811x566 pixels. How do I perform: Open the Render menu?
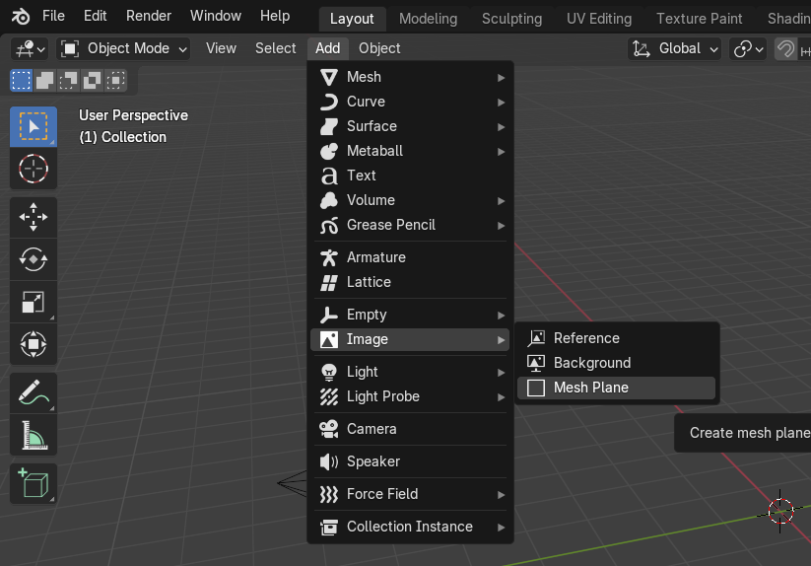pyautogui.click(x=148, y=16)
